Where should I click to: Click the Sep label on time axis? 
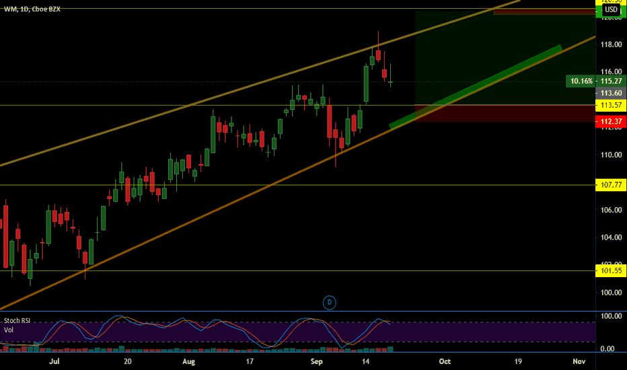pyautogui.click(x=316, y=362)
